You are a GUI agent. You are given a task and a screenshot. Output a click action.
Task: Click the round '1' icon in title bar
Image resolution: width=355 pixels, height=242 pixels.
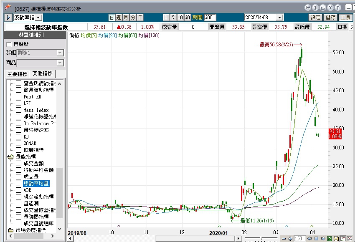click(x=315, y=8)
